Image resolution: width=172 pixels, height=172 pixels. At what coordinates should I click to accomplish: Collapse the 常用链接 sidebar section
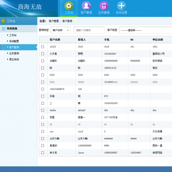point(19,29)
